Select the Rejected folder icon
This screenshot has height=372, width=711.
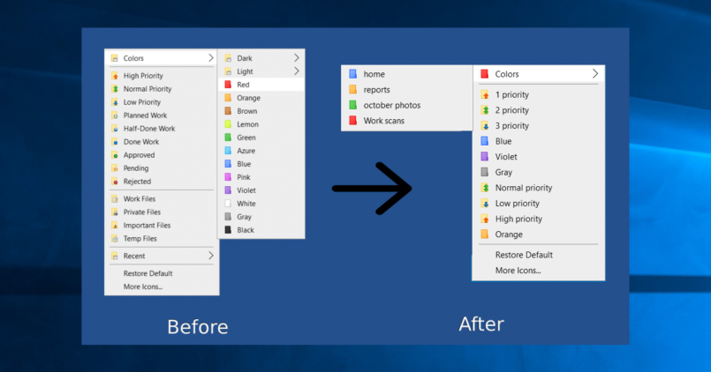click(x=115, y=182)
